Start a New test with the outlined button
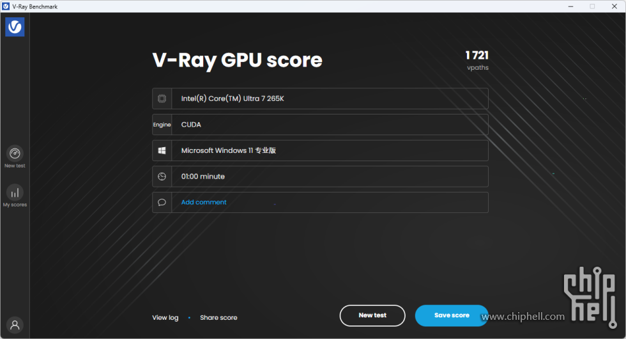This screenshot has width=626, height=339. [x=372, y=315]
